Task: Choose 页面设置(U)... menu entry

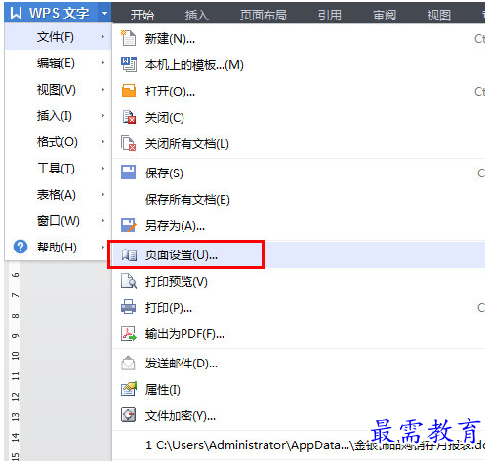Action: (x=299, y=254)
